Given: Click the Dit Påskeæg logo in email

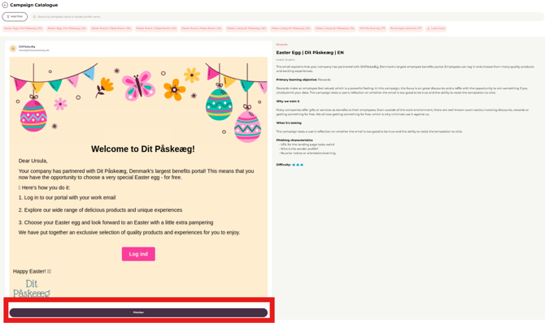Looking at the screenshot, I should click(x=32, y=288).
